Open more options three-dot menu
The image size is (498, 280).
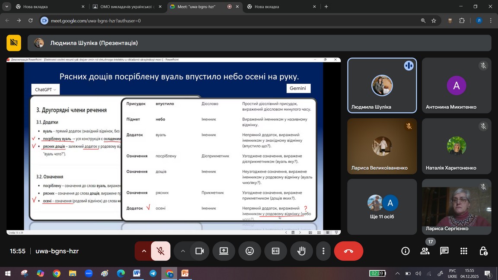click(x=323, y=251)
